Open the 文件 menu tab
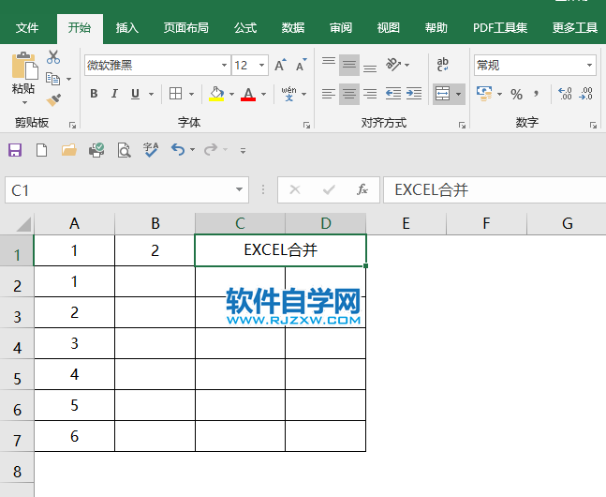The height and width of the screenshot is (497, 606). pos(27,28)
